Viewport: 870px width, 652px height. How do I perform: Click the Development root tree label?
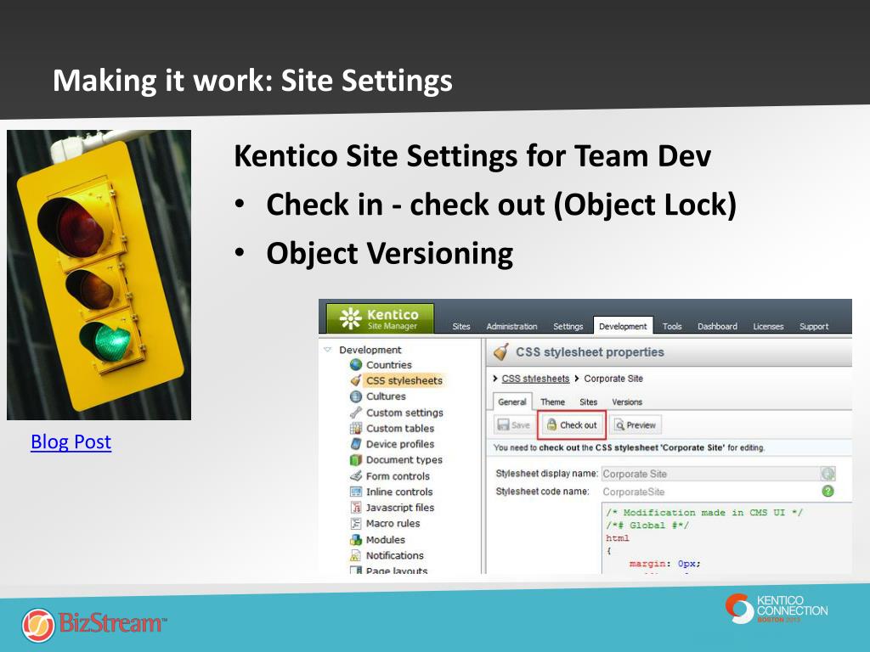370,350
